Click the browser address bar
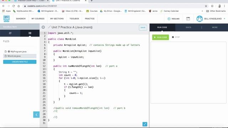Viewport: 228px width, 128px height. (113, 6)
